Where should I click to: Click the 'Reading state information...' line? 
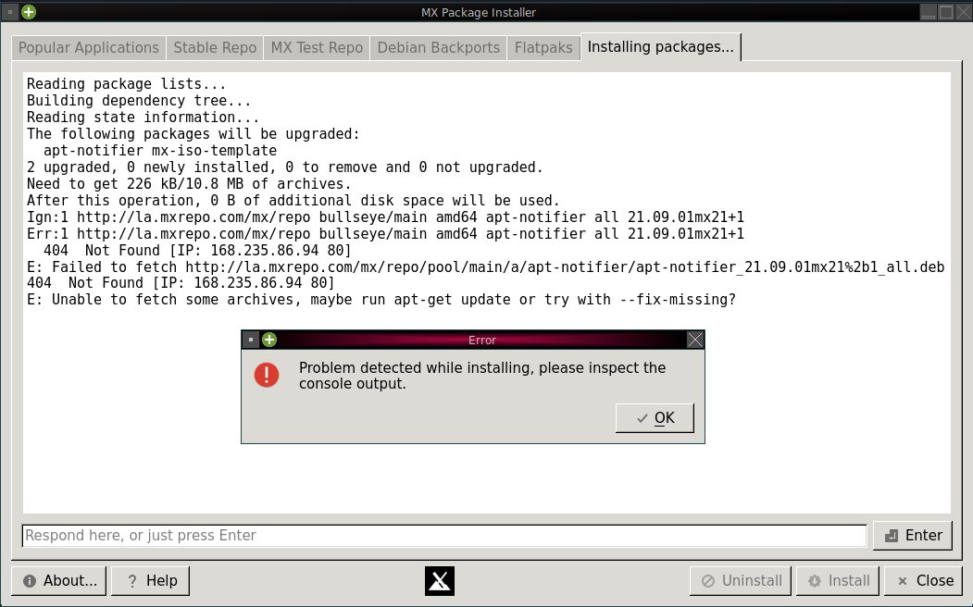[x=143, y=118]
